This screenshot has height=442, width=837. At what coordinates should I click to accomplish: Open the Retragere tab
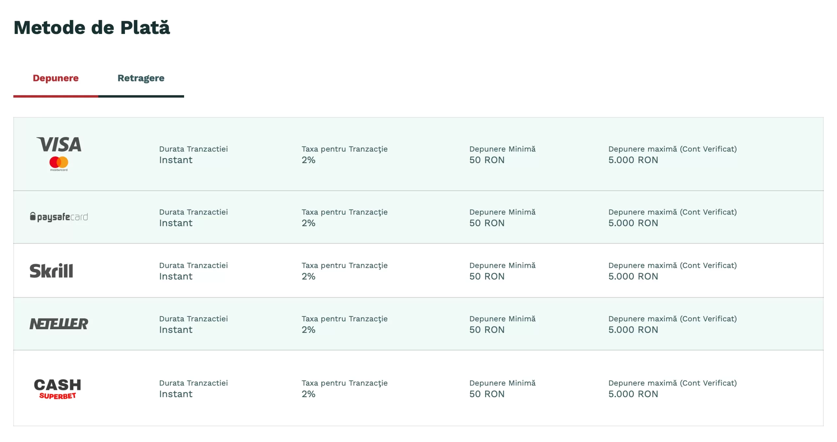coord(141,78)
